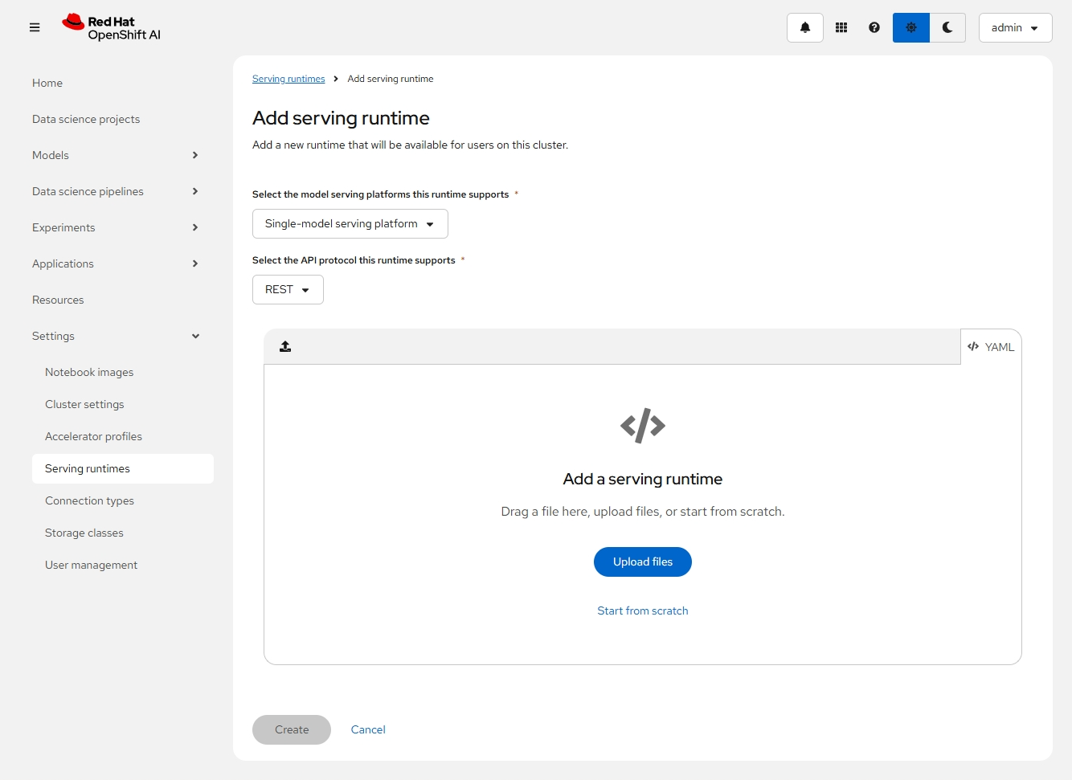The width and height of the screenshot is (1072, 780).
Task: Open the admin user dropdown
Action: click(1015, 27)
